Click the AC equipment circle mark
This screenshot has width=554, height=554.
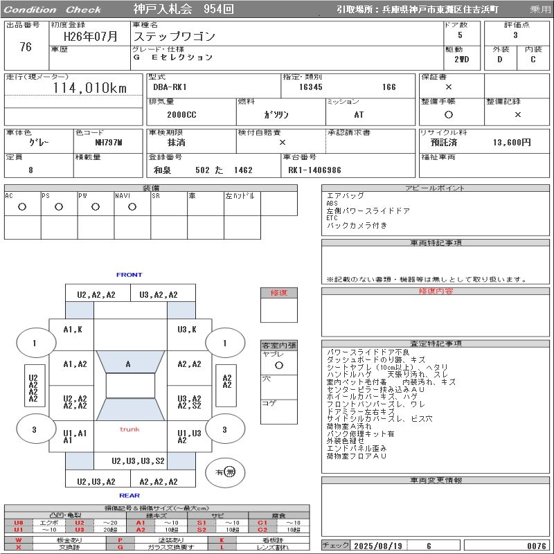(x=22, y=207)
